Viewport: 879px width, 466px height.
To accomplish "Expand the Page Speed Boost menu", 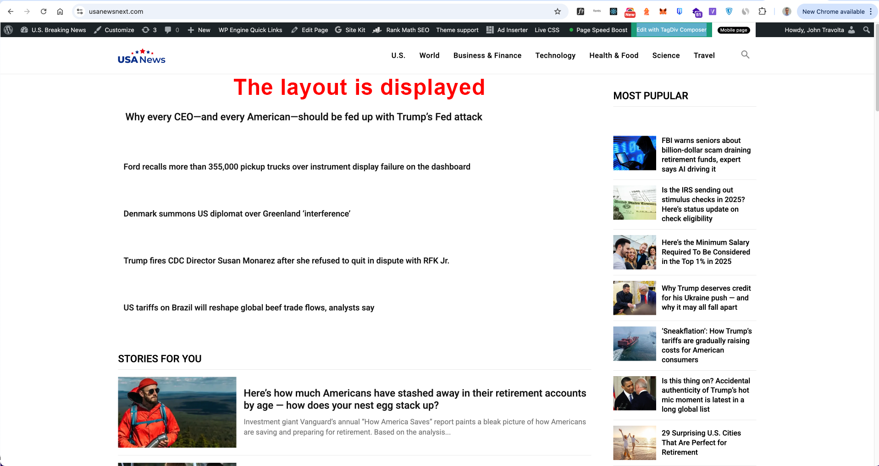I will pos(598,30).
